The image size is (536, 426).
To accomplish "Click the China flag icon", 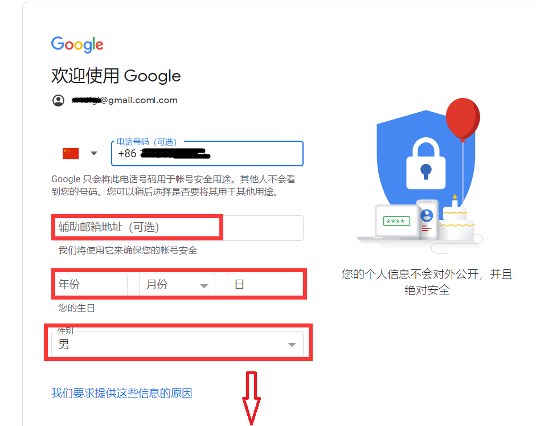I will [x=71, y=154].
